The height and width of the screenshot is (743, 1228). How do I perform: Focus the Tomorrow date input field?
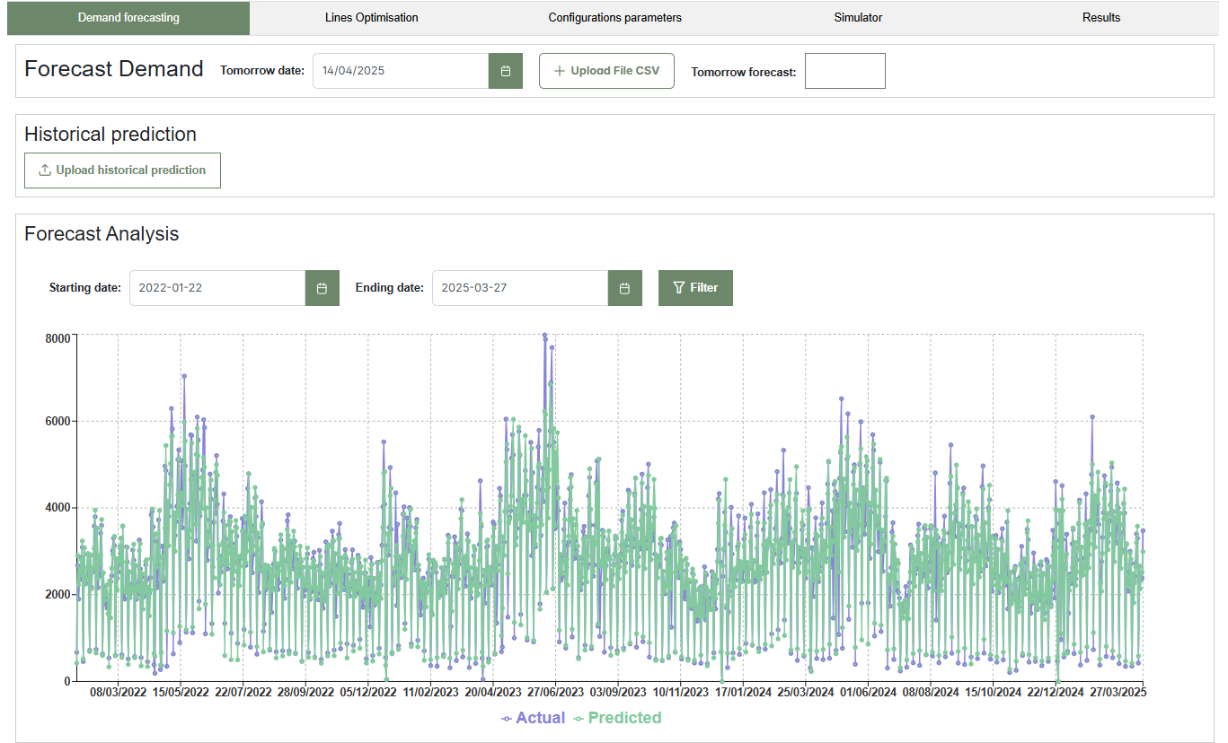pyautogui.click(x=400, y=71)
